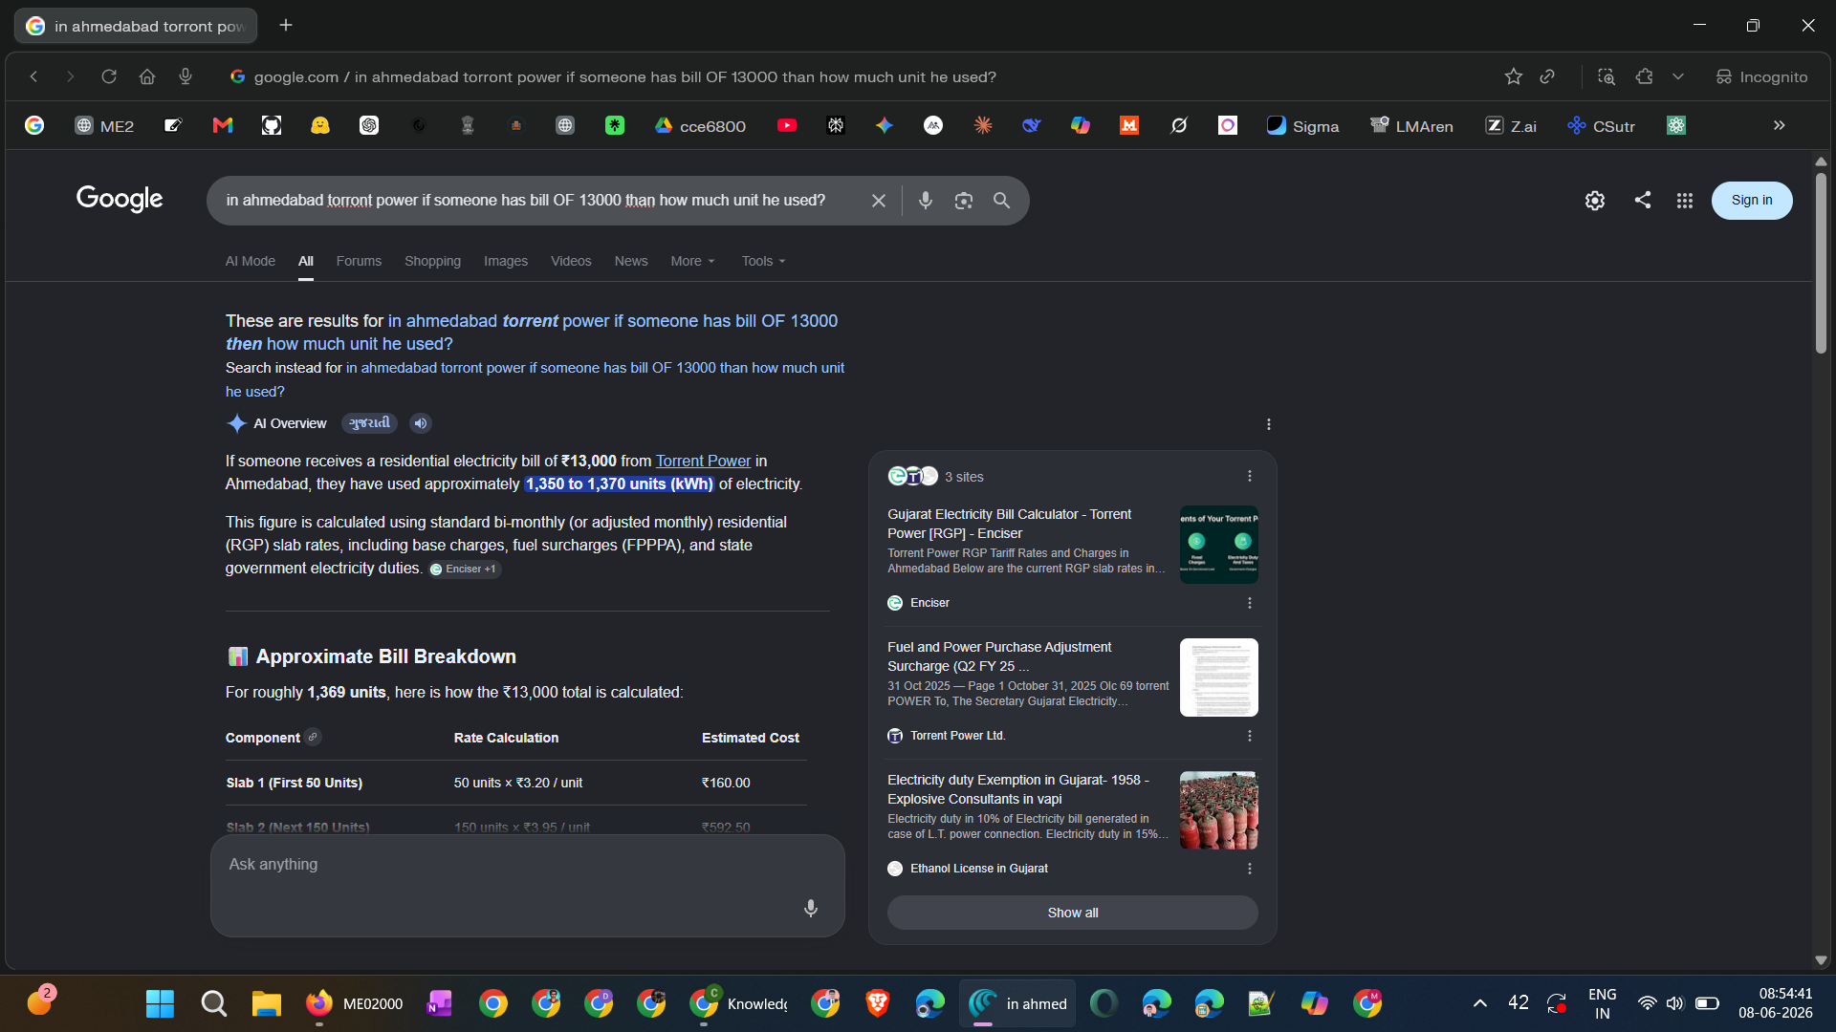
Task: Open Electricity duty Exemption in Gujarat result
Action: [x=1018, y=789]
